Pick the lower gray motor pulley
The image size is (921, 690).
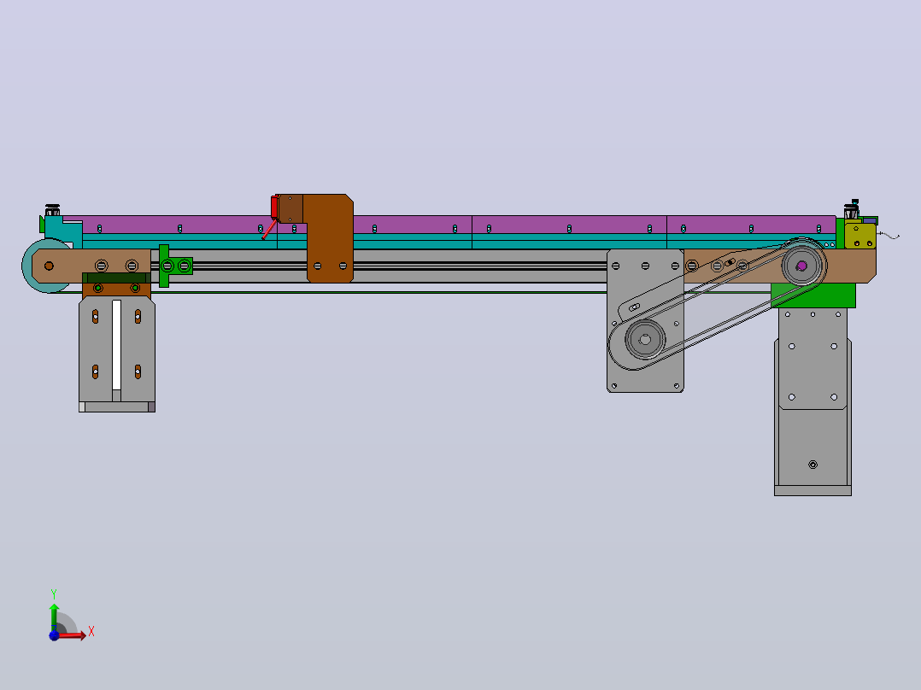coord(645,339)
